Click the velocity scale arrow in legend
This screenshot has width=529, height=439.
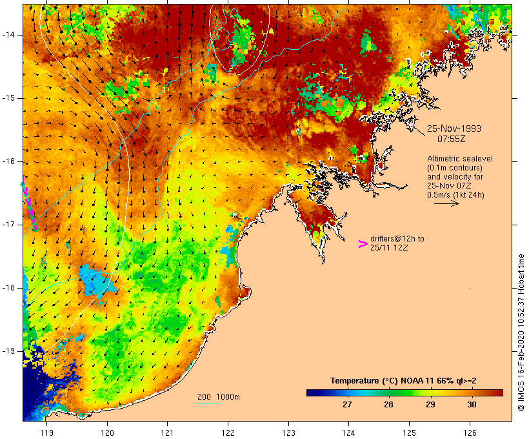pyautogui.click(x=446, y=203)
